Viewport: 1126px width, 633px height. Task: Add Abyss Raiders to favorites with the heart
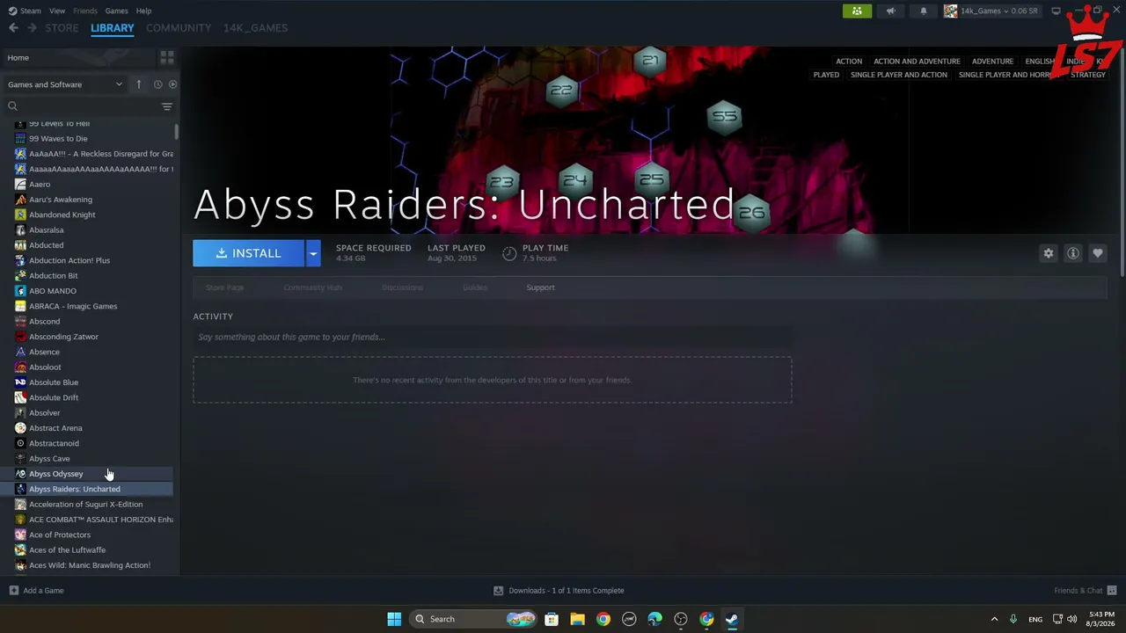(x=1097, y=253)
